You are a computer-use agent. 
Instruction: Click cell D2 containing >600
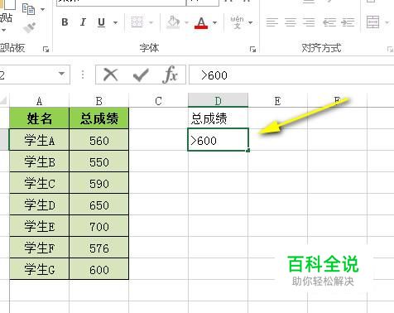point(218,140)
